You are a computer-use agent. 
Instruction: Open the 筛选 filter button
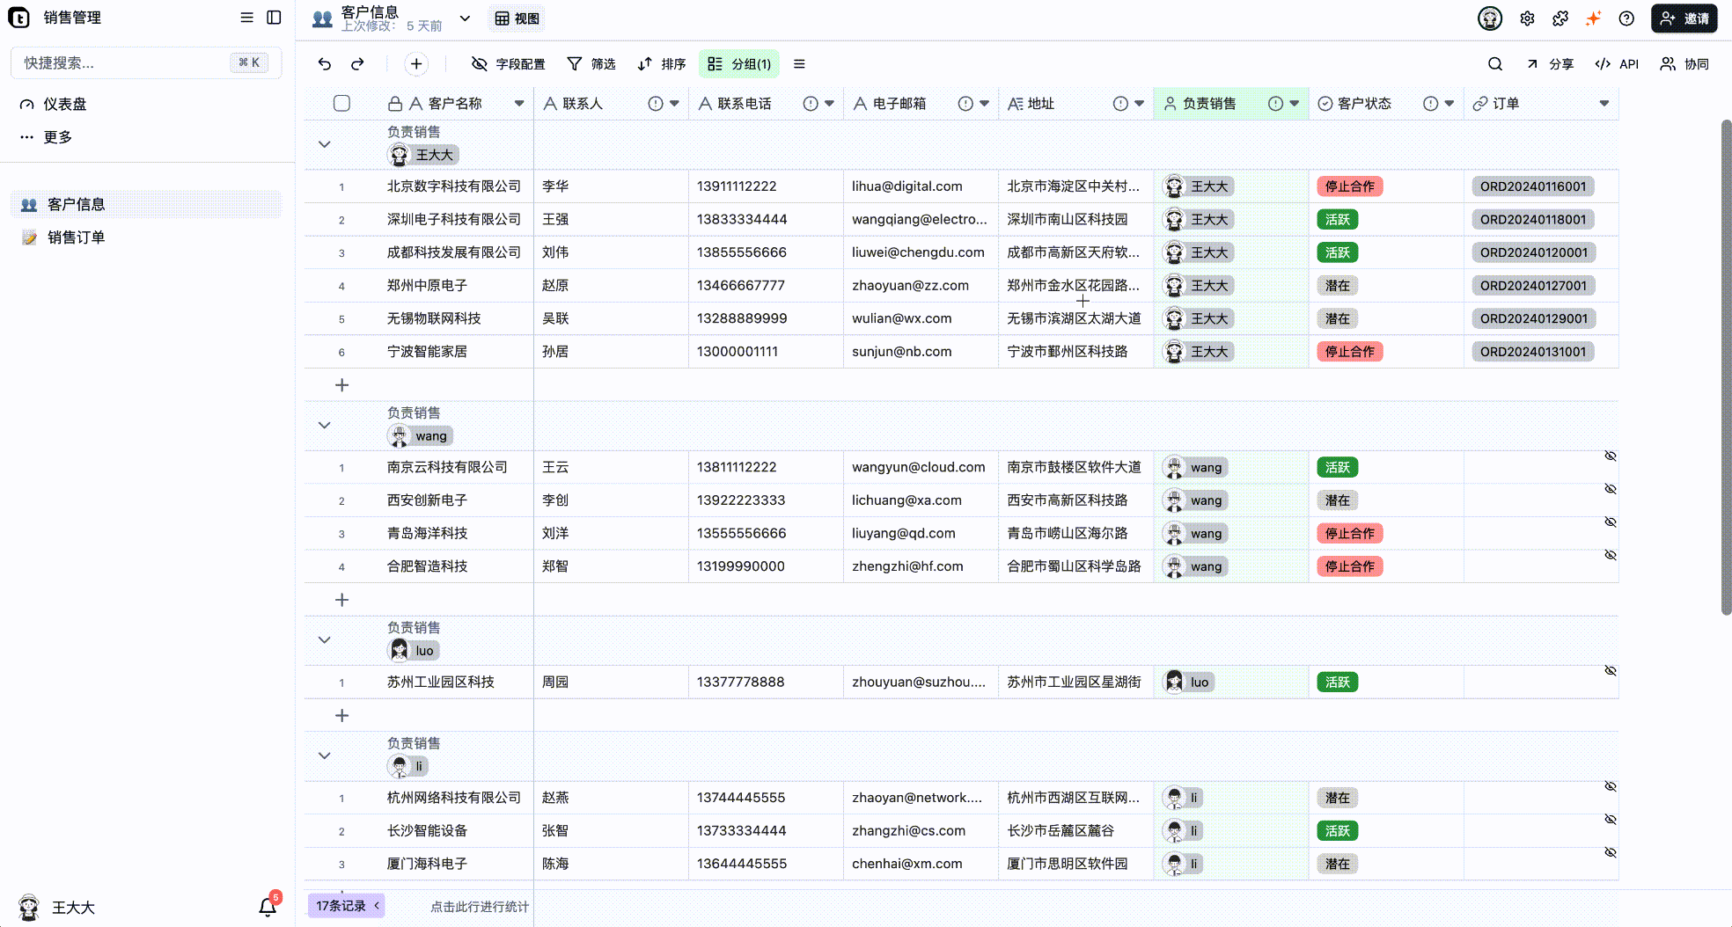(x=591, y=64)
